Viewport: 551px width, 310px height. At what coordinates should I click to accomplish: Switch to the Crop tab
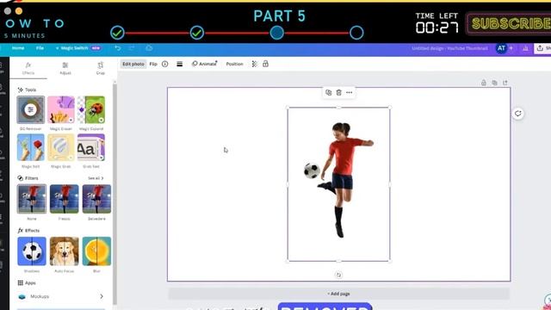[101, 69]
